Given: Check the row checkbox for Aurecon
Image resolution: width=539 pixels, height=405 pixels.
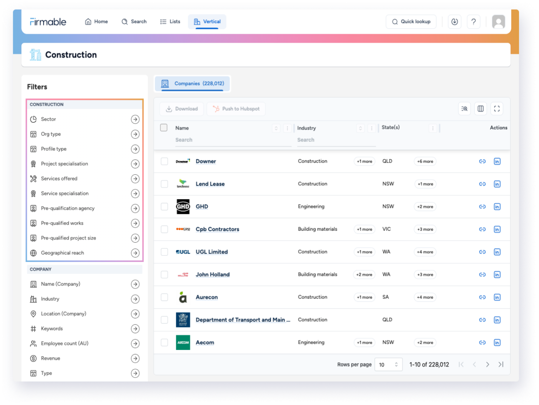Looking at the screenshot, I should point(164,297).
